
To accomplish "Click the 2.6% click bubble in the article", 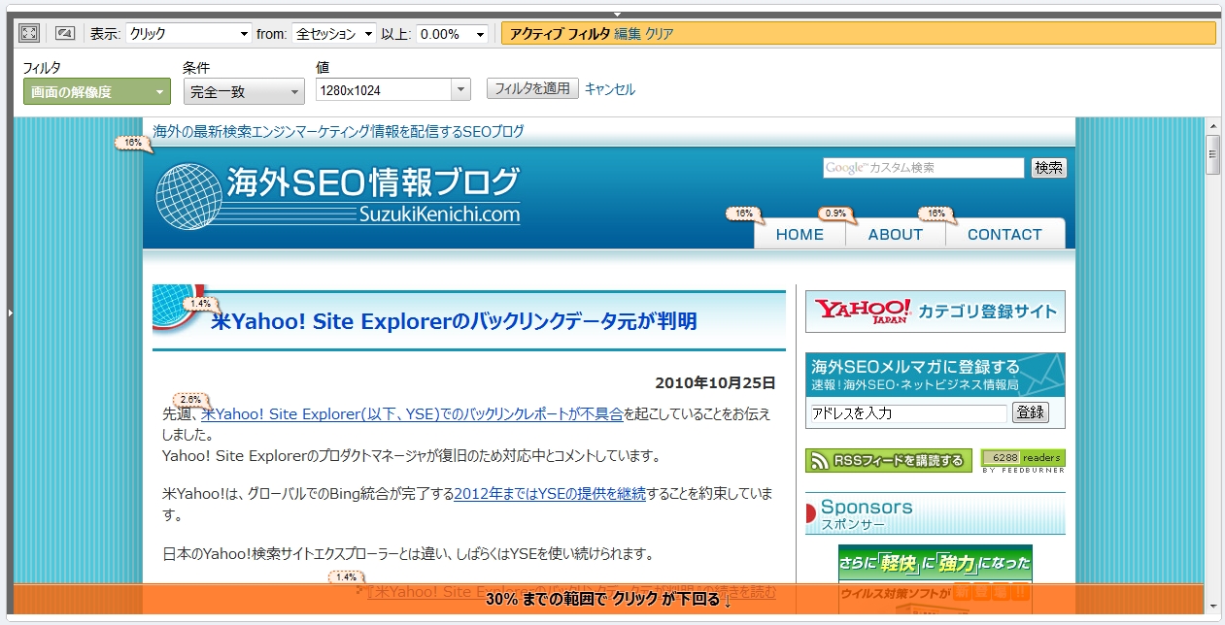I will (x=191, y=400).
